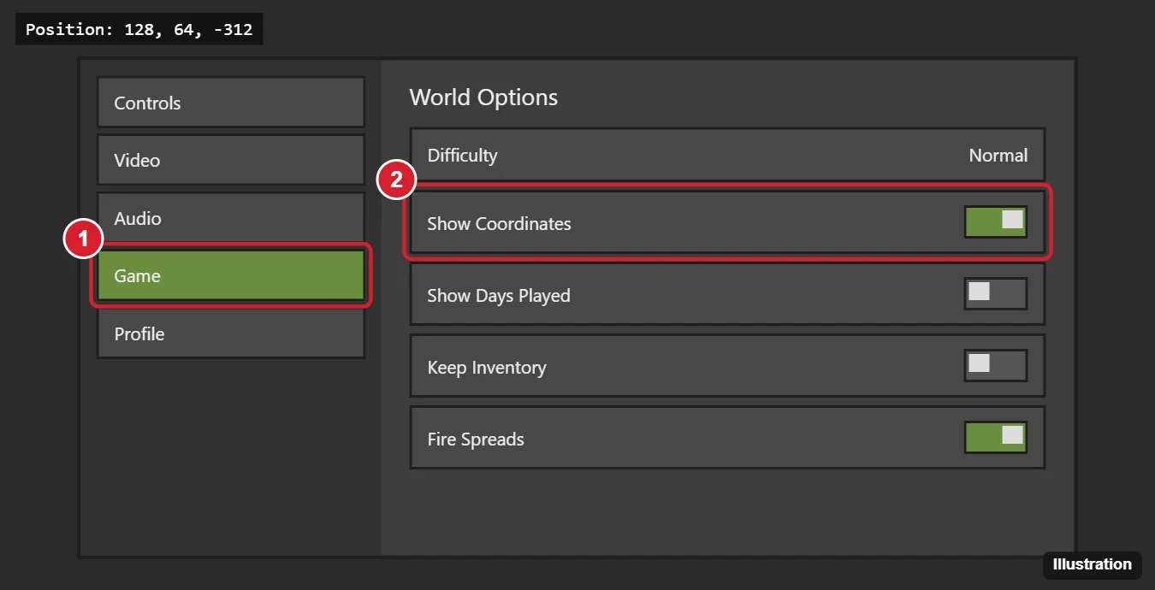1155x590 pixels.
Task: Disable the Fire Spreads toggle
Action: click(996, 437)
